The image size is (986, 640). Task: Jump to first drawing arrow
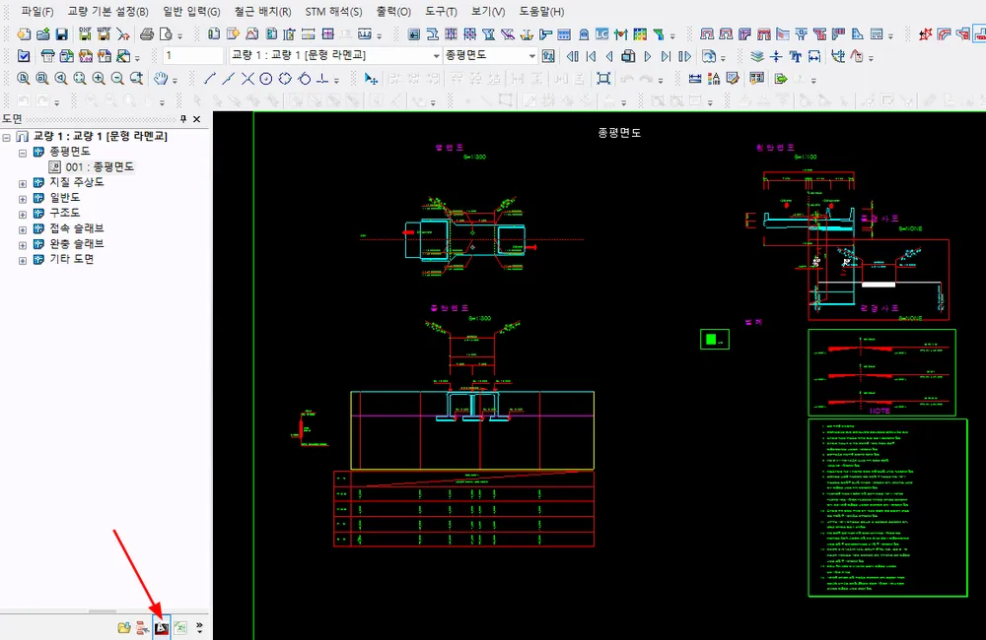coord(591,56)
